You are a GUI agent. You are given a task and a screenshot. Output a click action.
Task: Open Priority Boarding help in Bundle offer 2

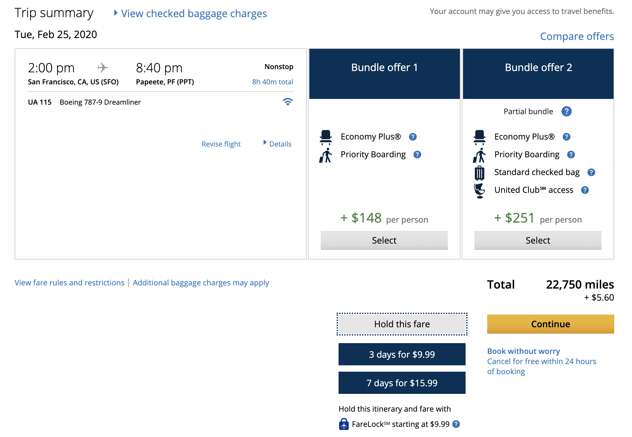571,154
